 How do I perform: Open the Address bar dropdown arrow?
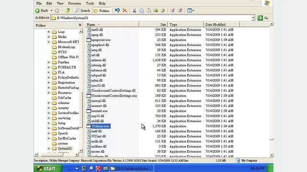[x=253, y=18]
